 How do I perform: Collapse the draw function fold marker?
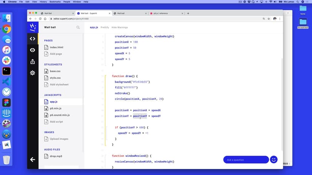(106, 76)
